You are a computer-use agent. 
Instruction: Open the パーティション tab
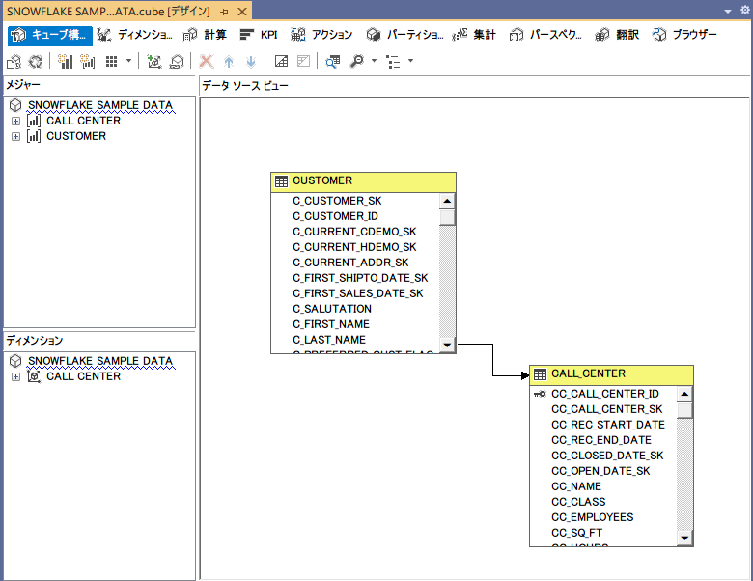coord(404,35)
